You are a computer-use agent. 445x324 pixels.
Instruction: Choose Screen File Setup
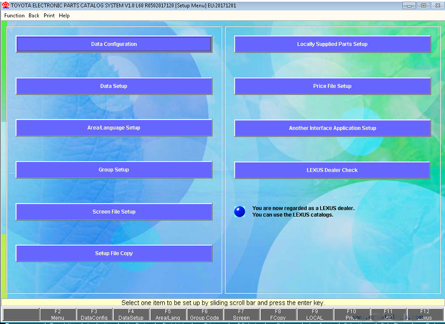pyautogui.click(x=114, y=212)
